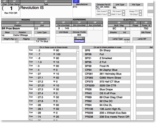Click the QF button above Multi / Way
This screenshot has width=156, height=123.
point(119,23)
